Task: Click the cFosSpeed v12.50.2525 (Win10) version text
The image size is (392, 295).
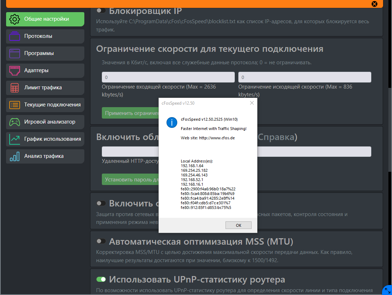Action: (209, 119)
